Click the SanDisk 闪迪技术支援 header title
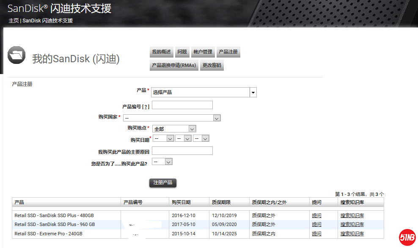Viewport: 418px width, 248px height. click(x=60, y=8)
